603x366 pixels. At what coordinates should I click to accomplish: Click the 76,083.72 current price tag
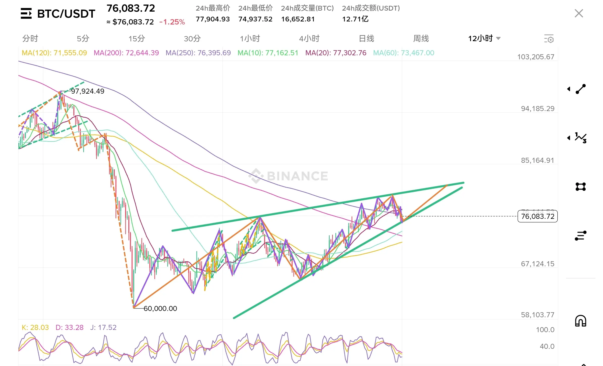[537, 216]
